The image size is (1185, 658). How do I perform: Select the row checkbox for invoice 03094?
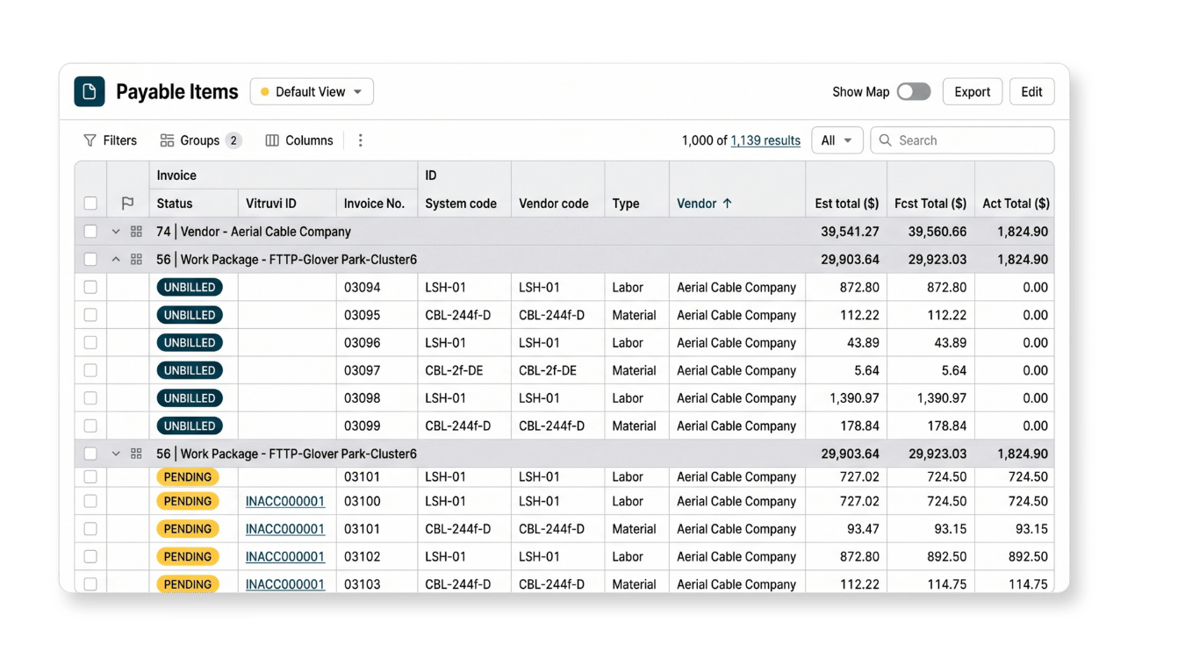coord(90,287)
